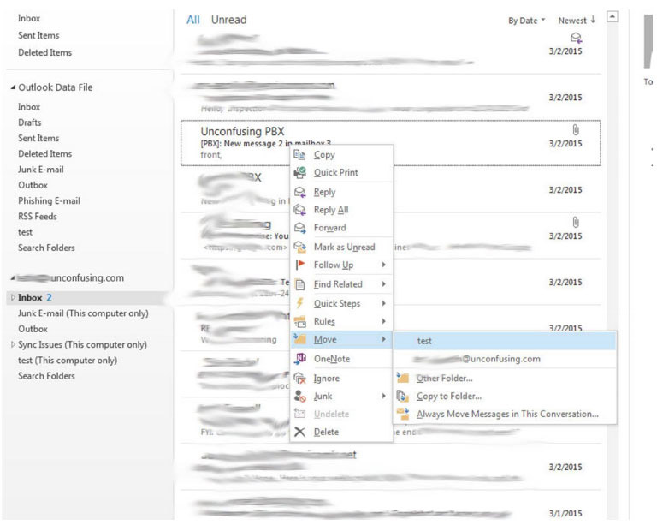Click the Forward envelope icon

tap(299, 228)
